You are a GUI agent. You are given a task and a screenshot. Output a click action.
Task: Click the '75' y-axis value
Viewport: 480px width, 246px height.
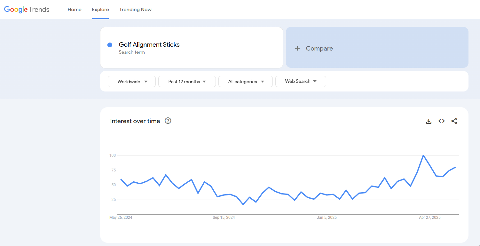pyautogui.click(x=113, y=170)
